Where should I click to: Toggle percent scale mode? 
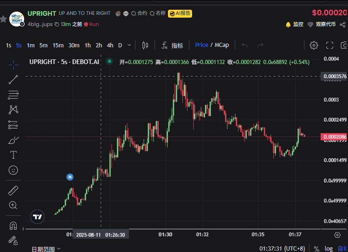coord(317,249)
